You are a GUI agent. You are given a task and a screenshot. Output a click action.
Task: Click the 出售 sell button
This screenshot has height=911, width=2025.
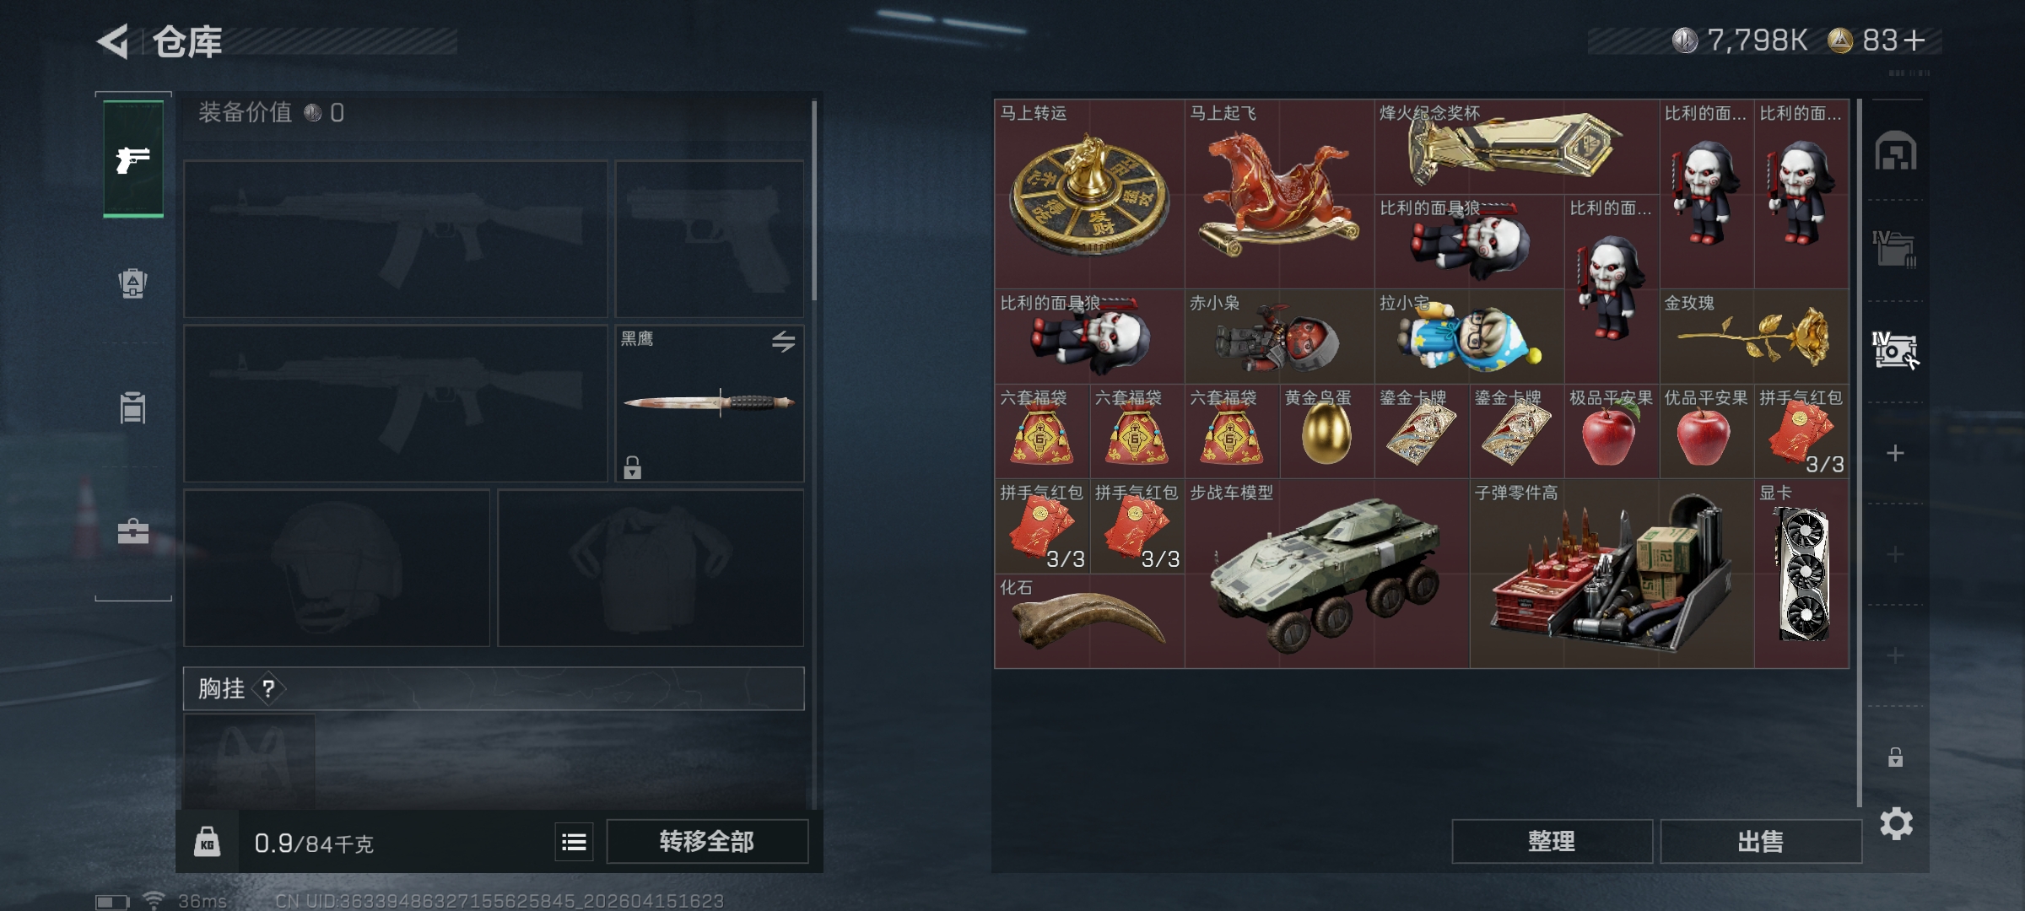[x=1761, y=841]
